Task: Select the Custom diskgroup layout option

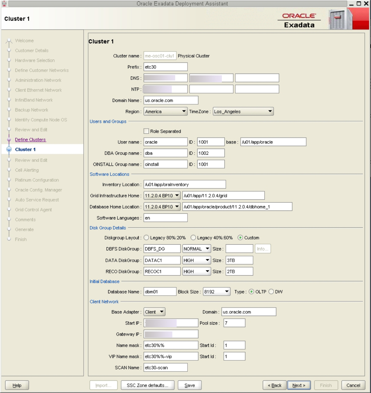Action: 241,237
